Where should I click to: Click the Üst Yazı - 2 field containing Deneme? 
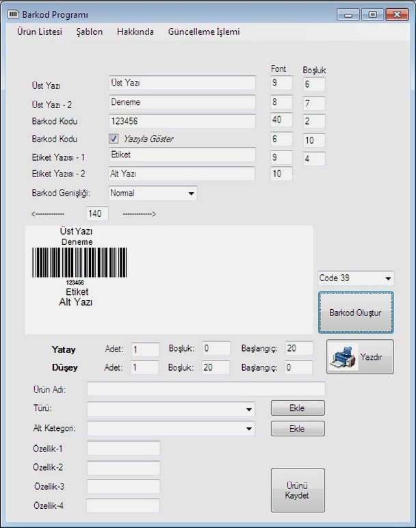coord(182,102)
